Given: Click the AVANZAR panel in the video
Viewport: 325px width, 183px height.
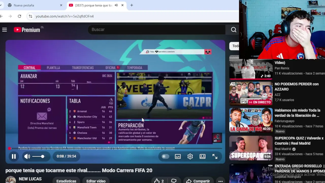Looking at the screenshot, I should (x=66, y=84).
